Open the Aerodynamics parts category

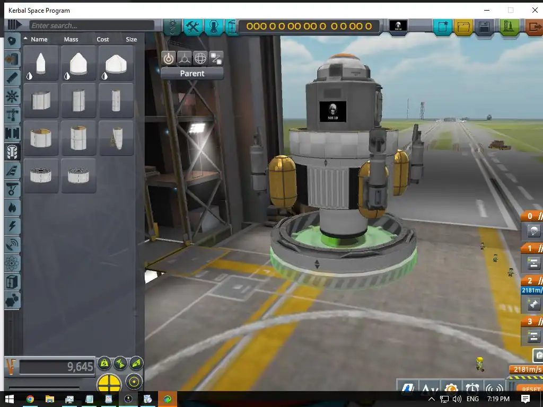13,171
